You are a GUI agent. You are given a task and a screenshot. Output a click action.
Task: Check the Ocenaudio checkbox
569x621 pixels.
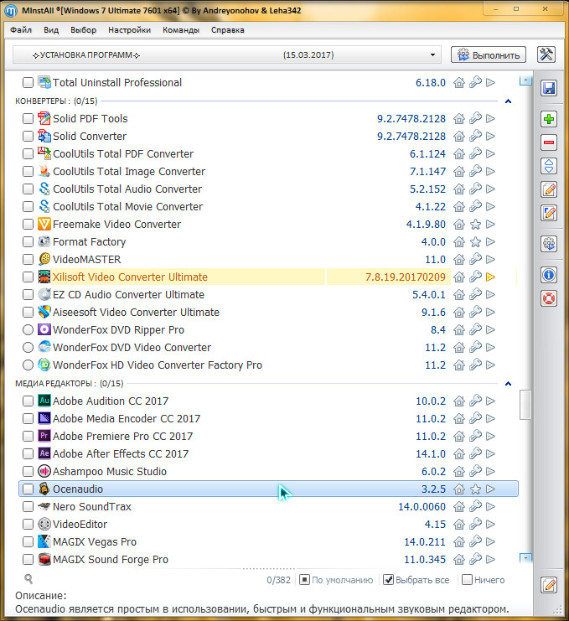point(28,489)
